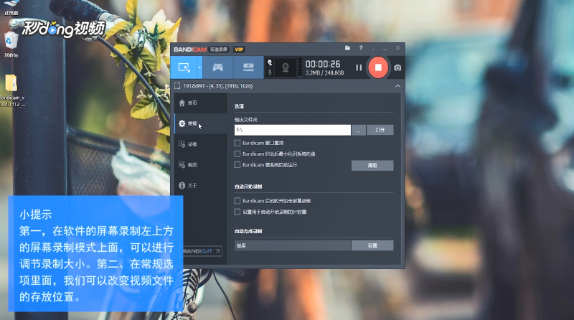This screenshot has width=574, height=320.
Task: Browse for the output folder with the '...' button
Action: [x=358, y=130]
